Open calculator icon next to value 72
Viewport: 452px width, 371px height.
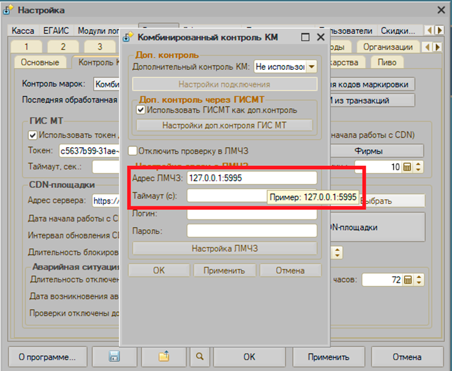click(408, 280)
